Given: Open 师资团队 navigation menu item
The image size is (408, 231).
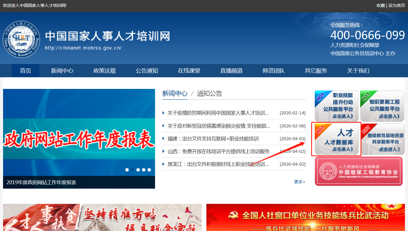Looking at the screenshot, I should pos(274,71).
